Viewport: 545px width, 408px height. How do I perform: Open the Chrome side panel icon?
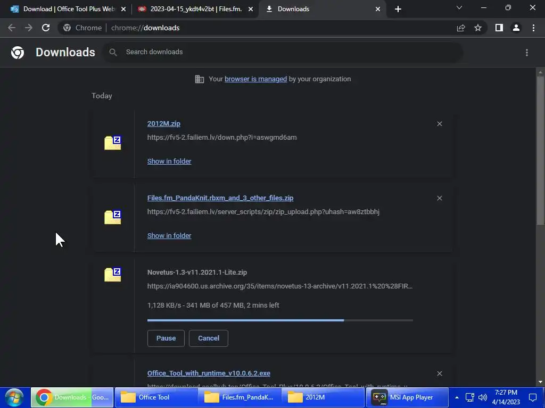(499, 28)
